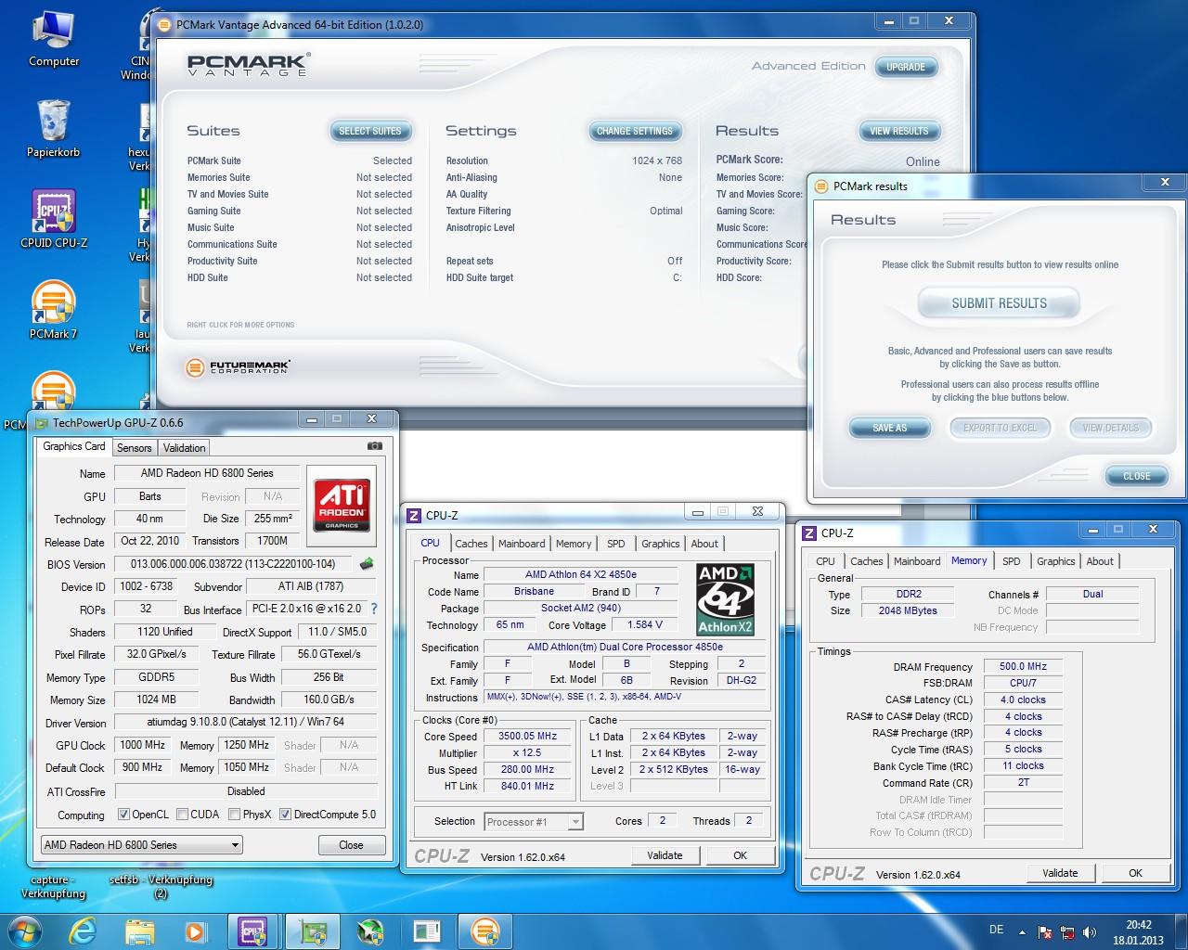
Task: Show hidden tray icons arrow
Action: tap(1023, 931)
